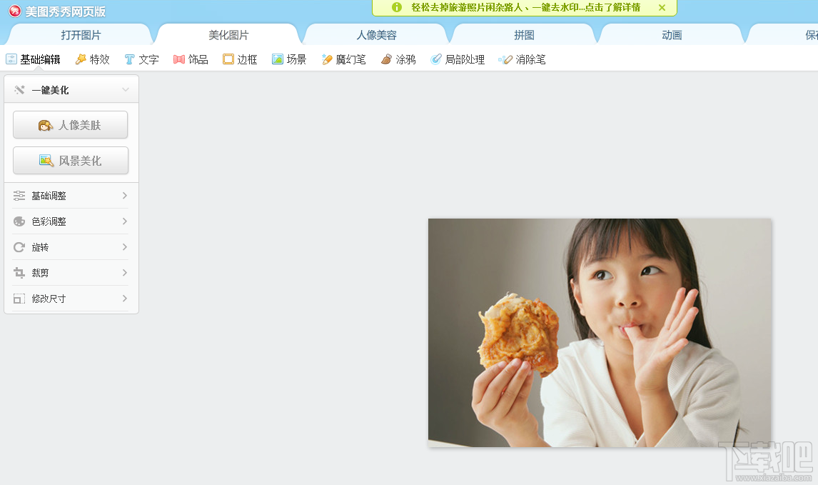The height and width of the screenshot is (485, 818).
Task: Close the green notification banner
Action: [x=662, y=7]
